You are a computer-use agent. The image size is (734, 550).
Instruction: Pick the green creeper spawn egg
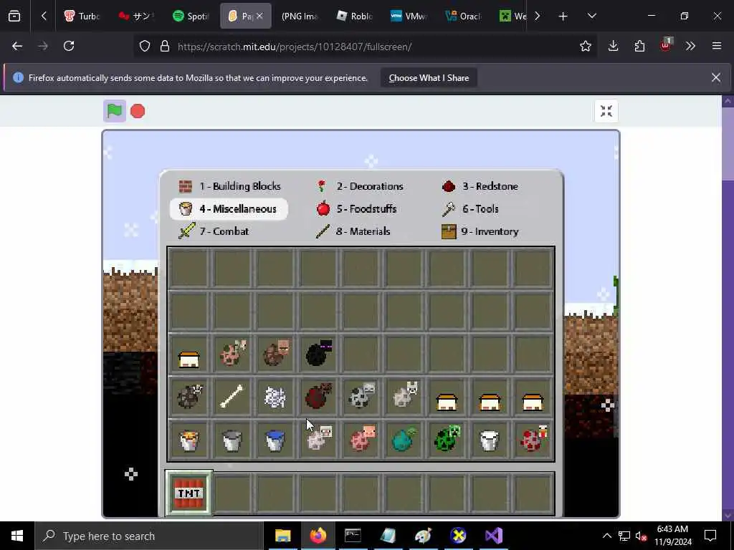[x=447, y=440]
